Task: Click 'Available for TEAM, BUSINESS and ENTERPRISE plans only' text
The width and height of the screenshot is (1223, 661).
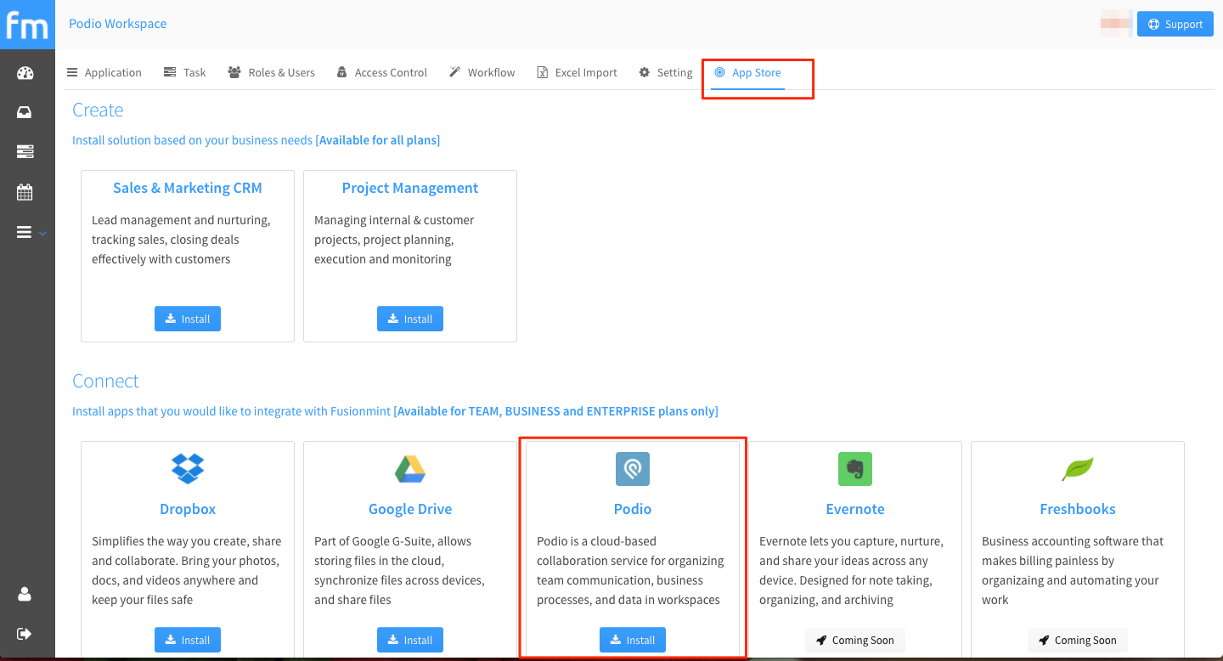Action: point(556,411)
